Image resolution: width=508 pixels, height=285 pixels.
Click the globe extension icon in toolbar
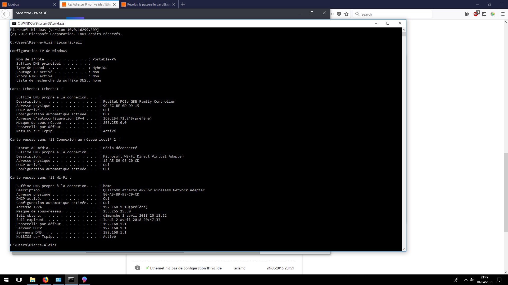point(493,14)
